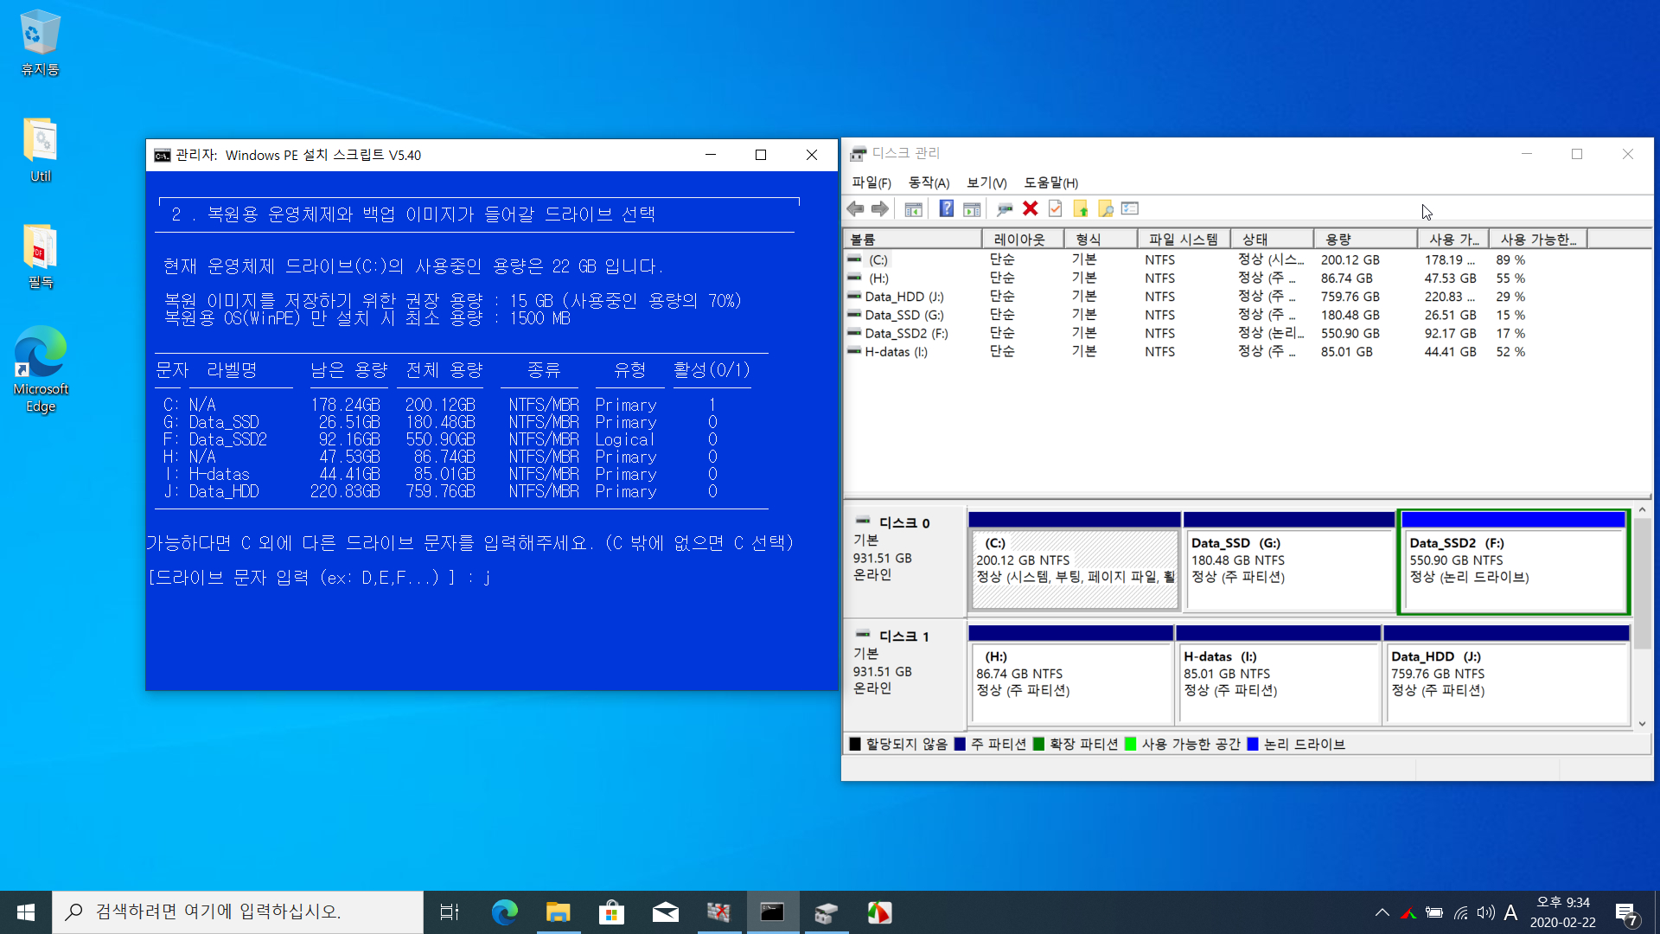Open Edge from the taskbar
The height and width of the screenshot is (934, 1660).
504,912
